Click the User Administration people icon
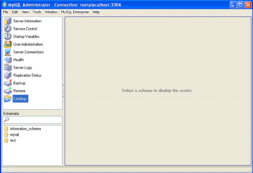This screenshot has width=253, height=173. [8, 44]
